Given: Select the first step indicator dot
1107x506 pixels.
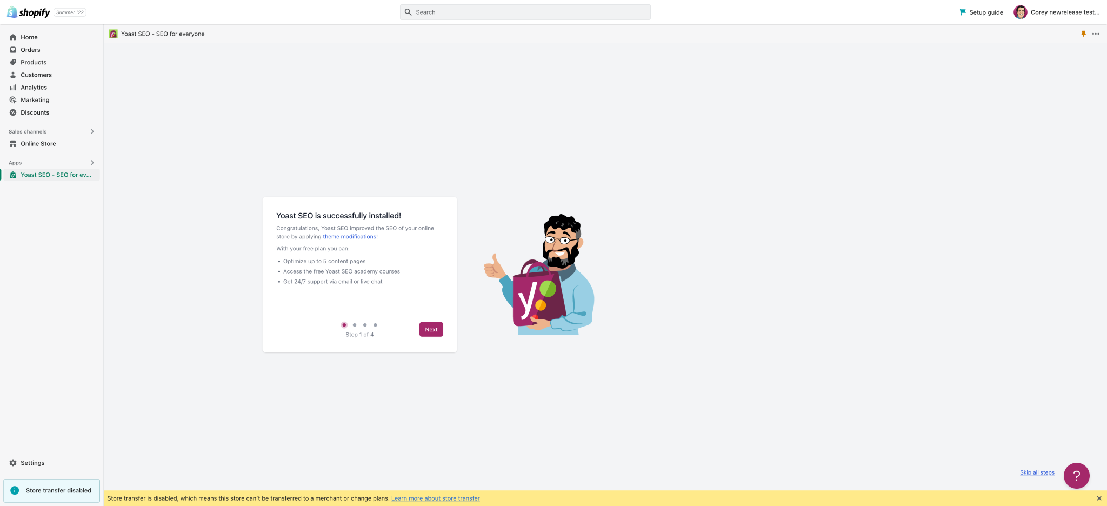Looking at the screenshot, I should click(344, 325).
